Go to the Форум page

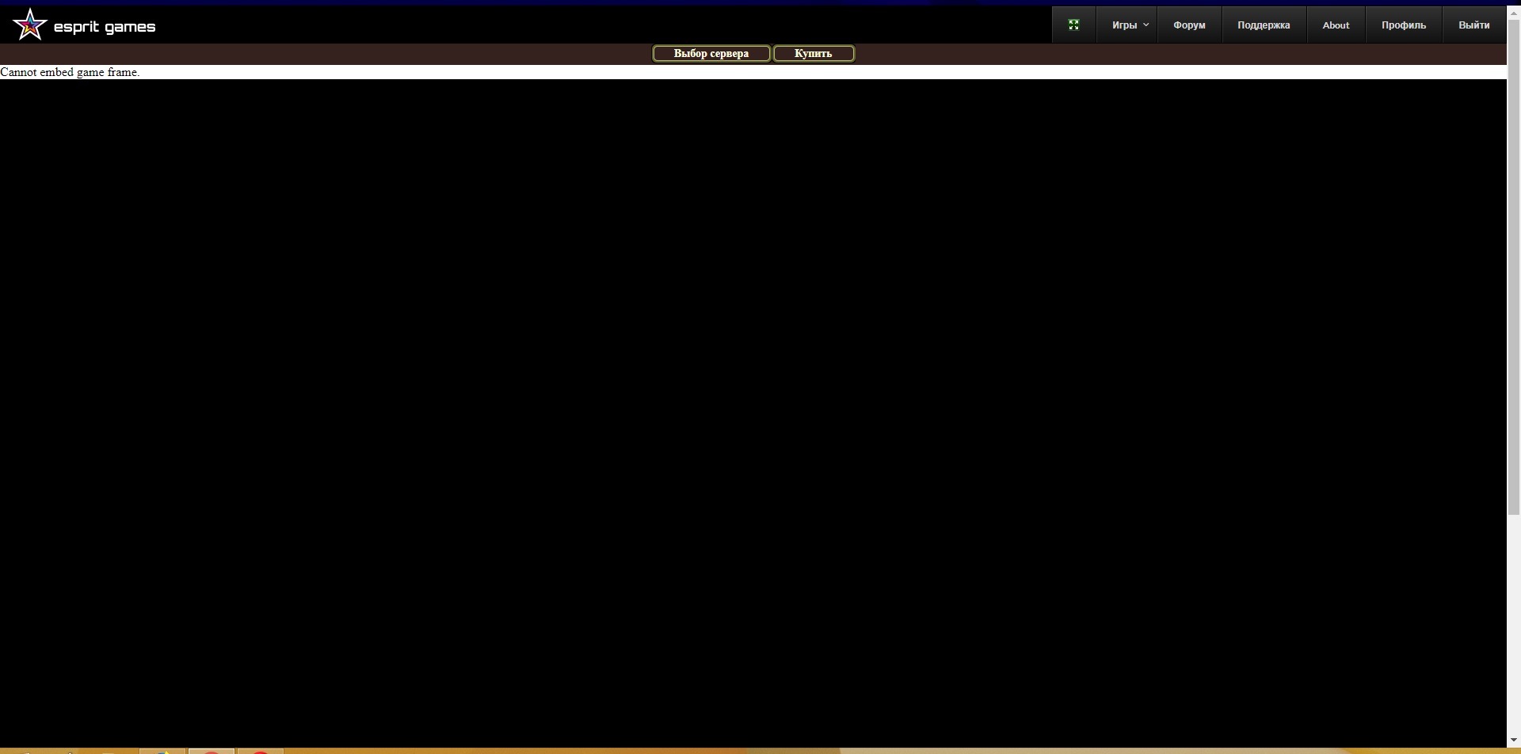[1188, 25]
